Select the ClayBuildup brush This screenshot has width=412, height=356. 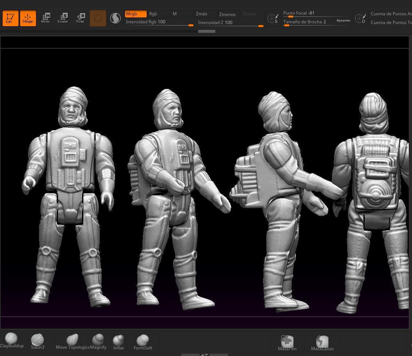(x=11, y=340)
